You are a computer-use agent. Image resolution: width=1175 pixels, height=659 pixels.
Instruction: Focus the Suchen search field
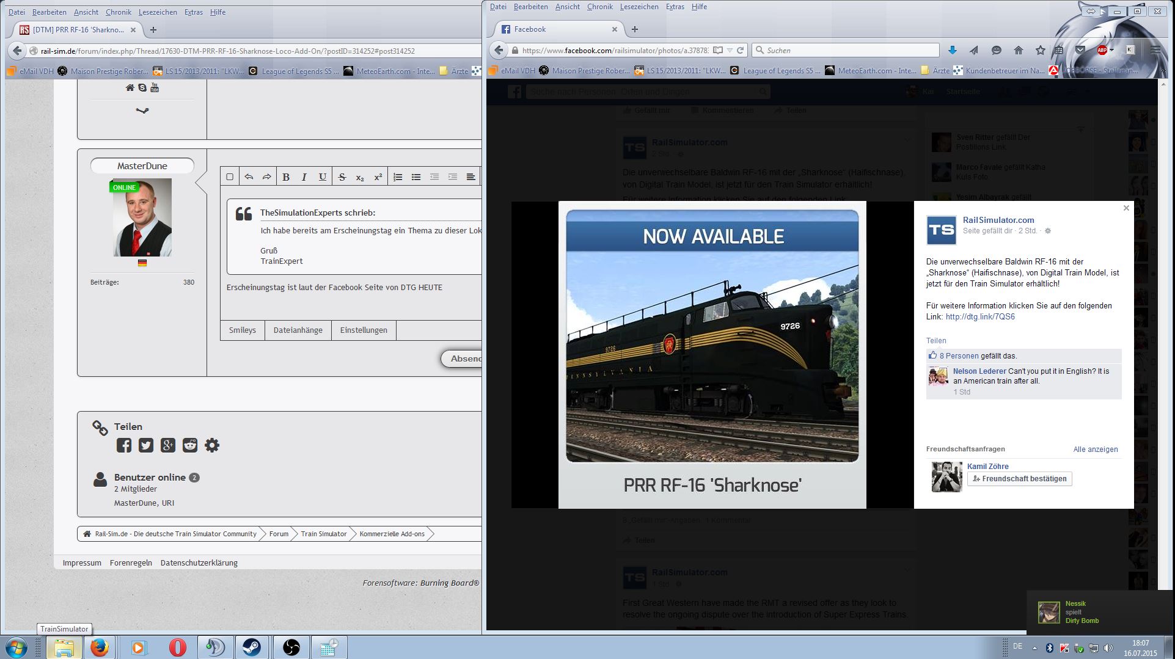pos(845,50)
